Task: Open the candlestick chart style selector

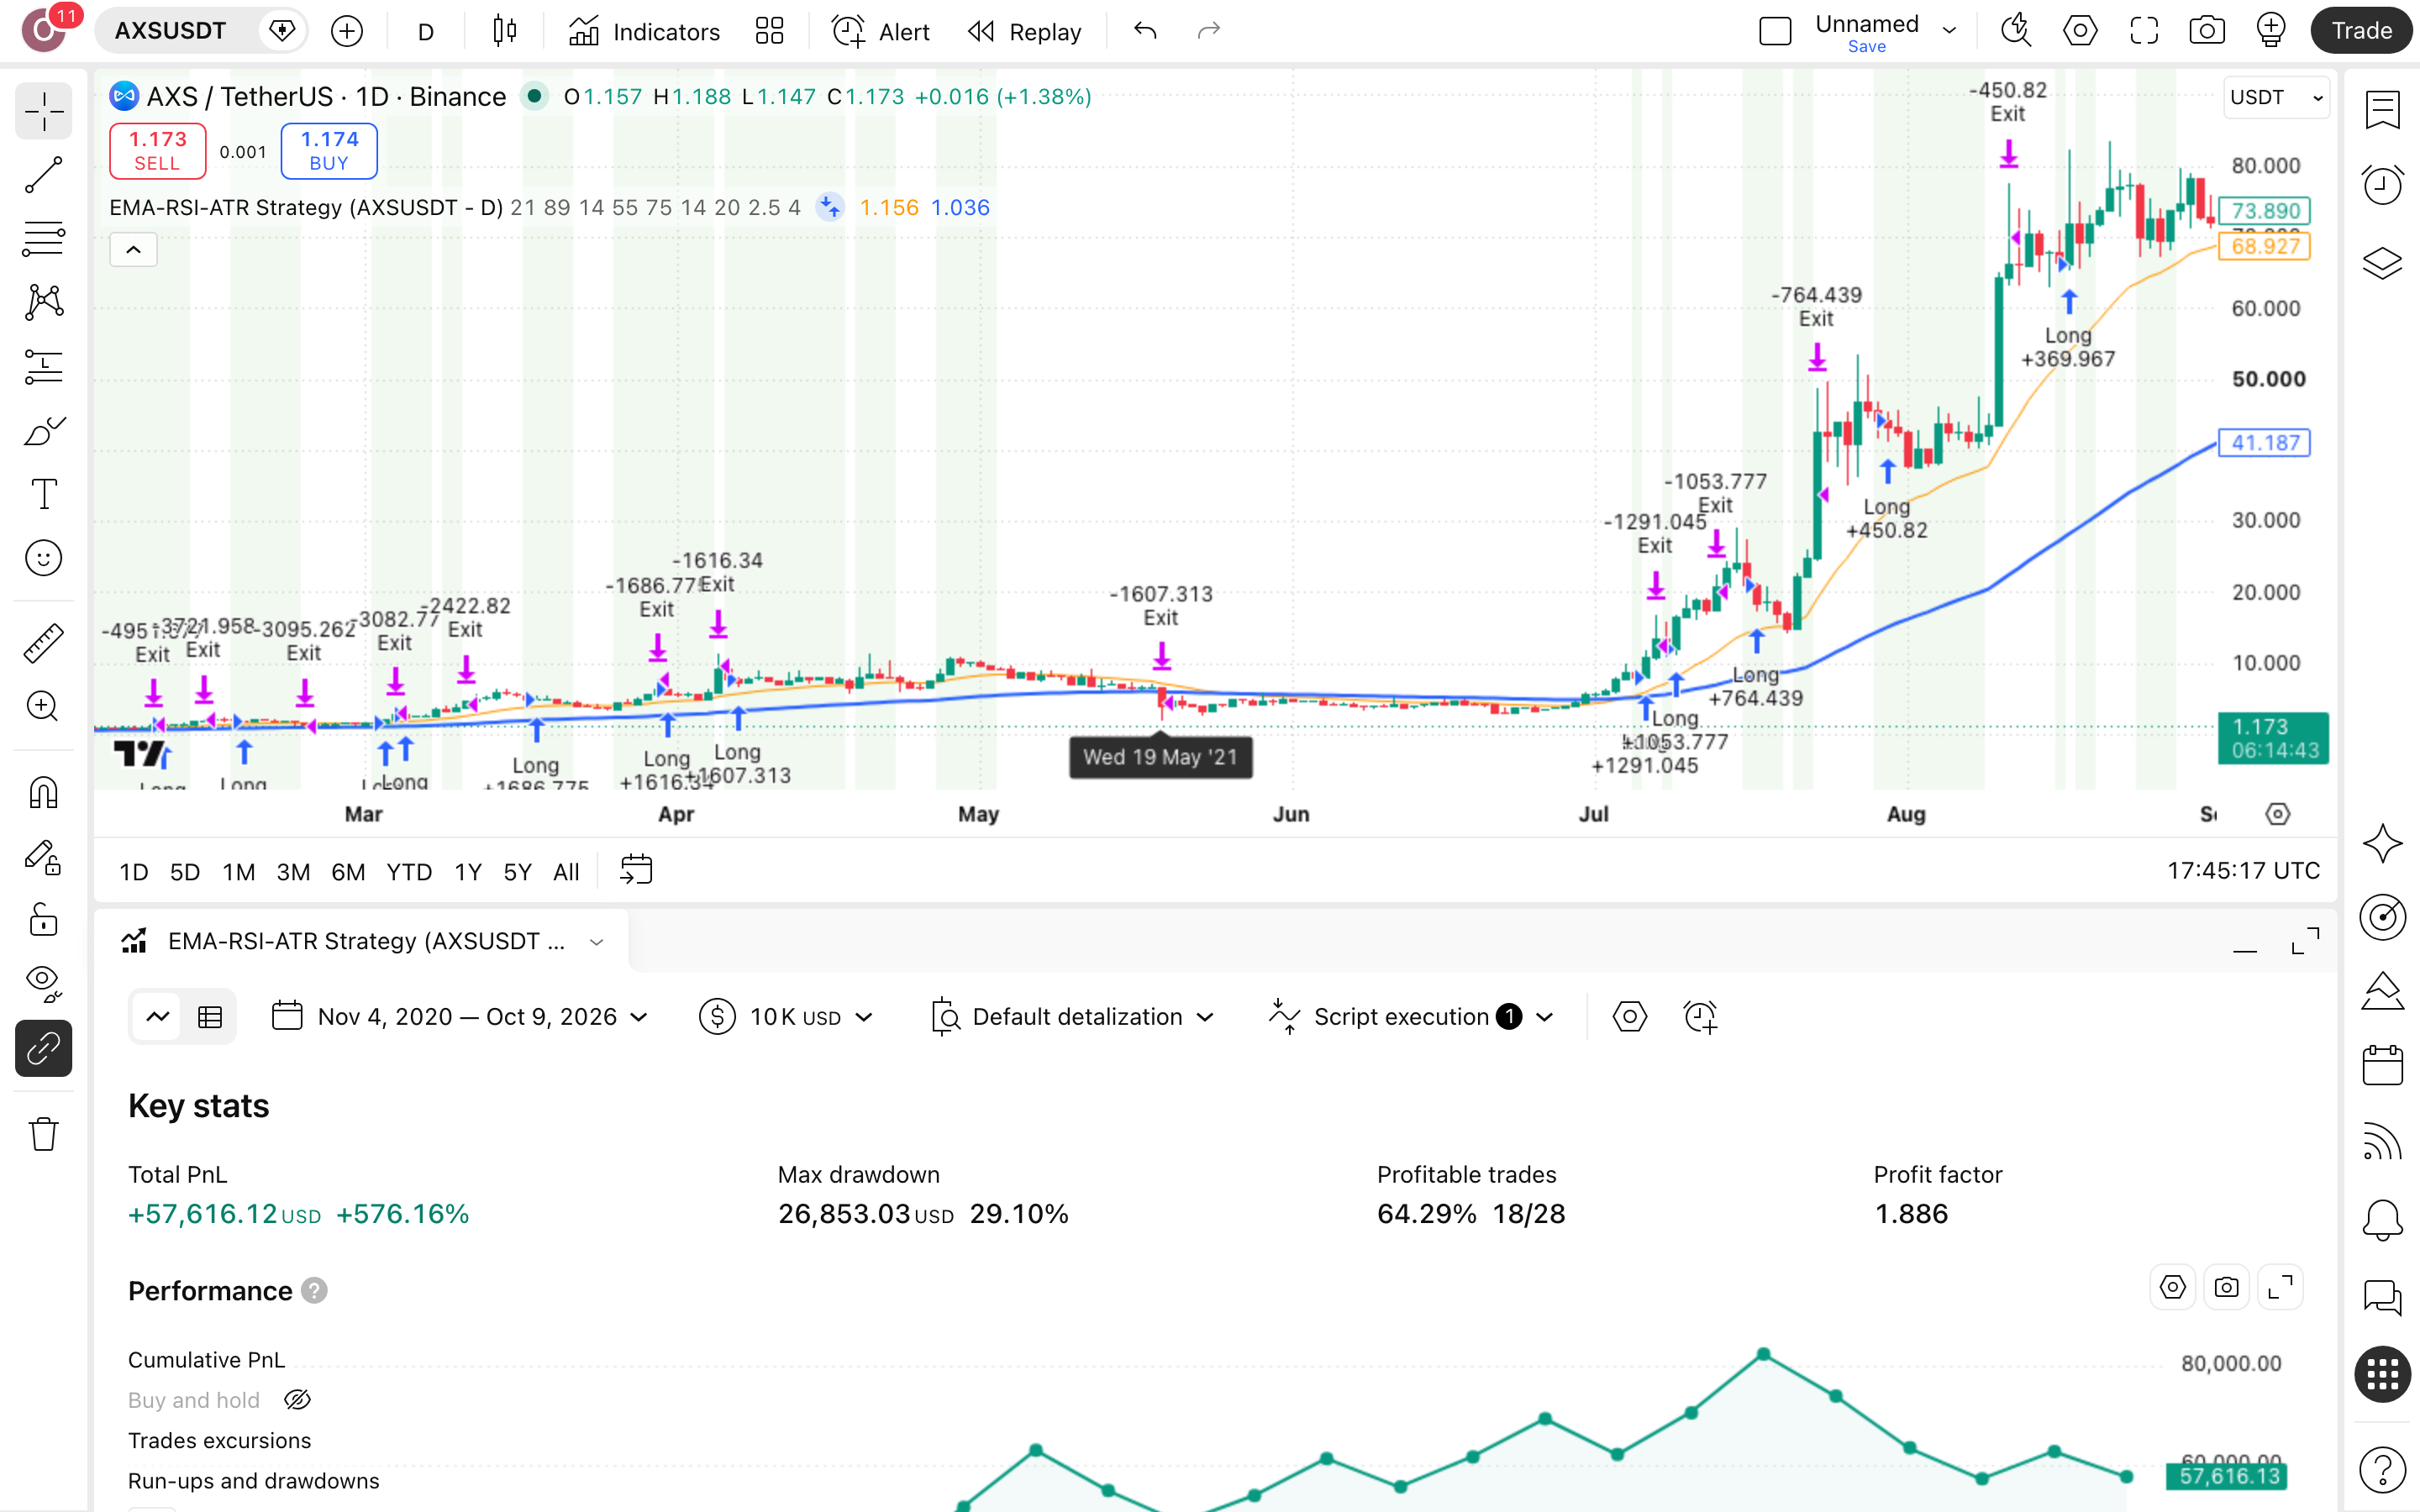Action: tap(505, 31)
